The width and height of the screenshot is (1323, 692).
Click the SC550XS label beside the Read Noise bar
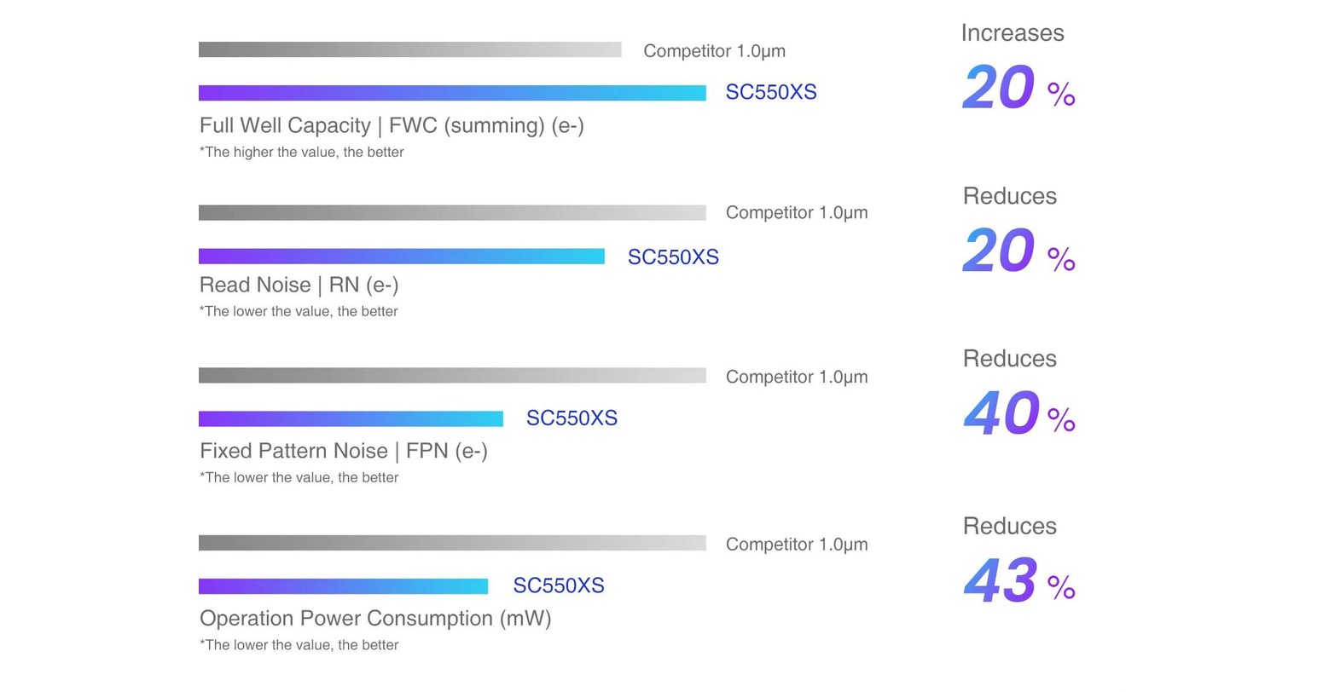pyautogui.click(x=673, y=257)
